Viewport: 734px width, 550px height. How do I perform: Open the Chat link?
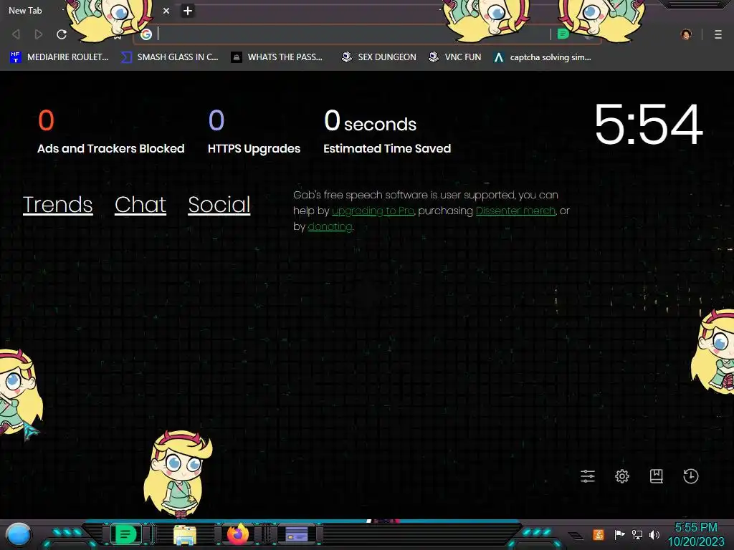point(140,204)
